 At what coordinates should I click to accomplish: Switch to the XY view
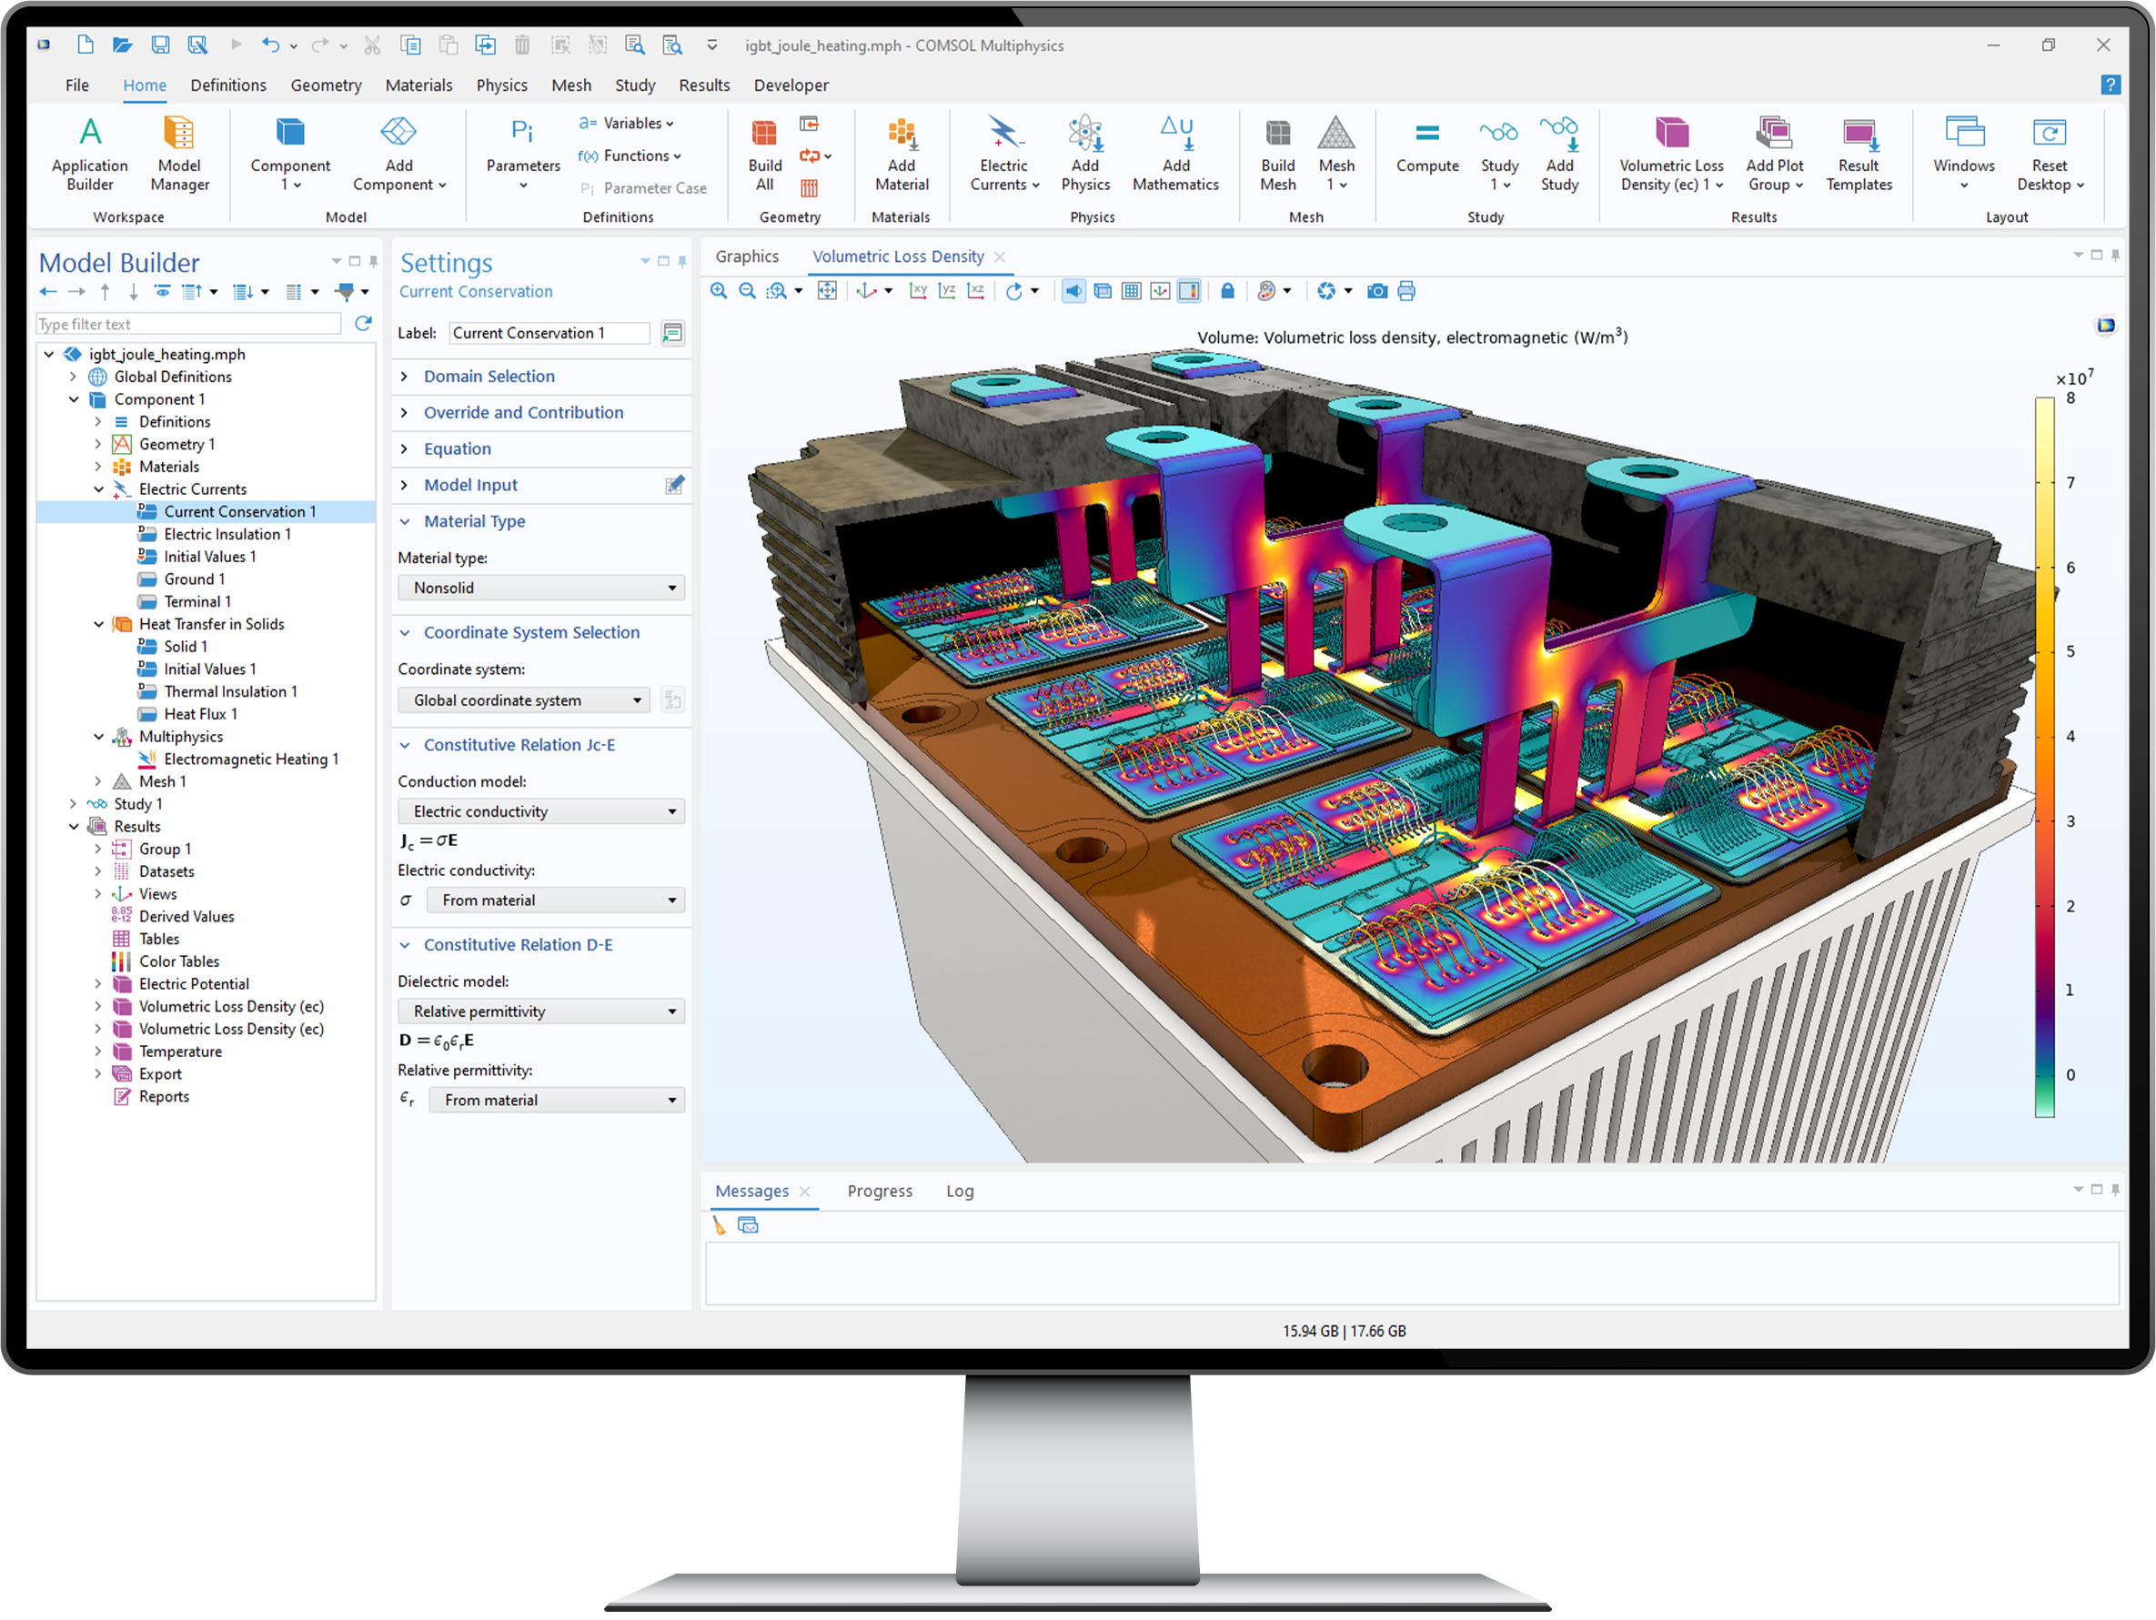918,291
